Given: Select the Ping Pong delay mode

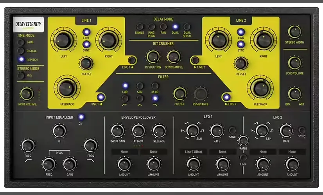Looking at the screenshot, I should (x=151, y=27).
